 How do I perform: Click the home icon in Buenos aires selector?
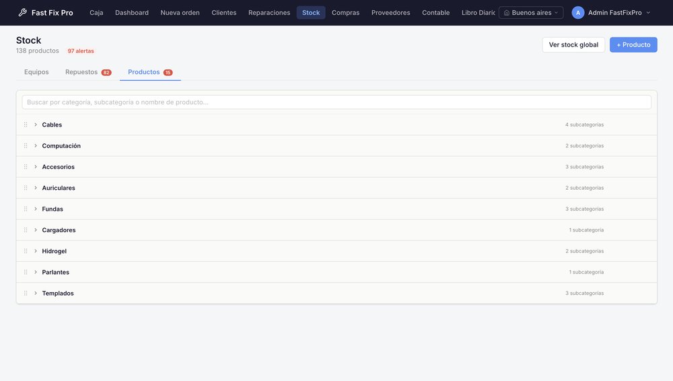coord(507,13)
